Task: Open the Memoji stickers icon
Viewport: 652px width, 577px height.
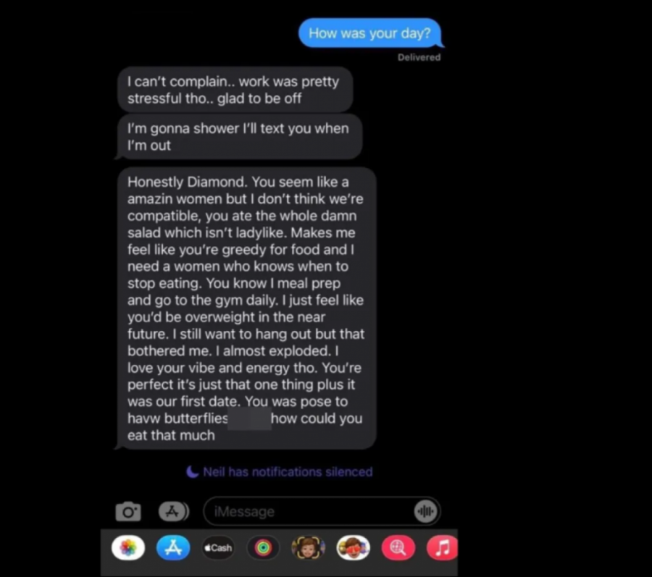Action: [354, 548]
